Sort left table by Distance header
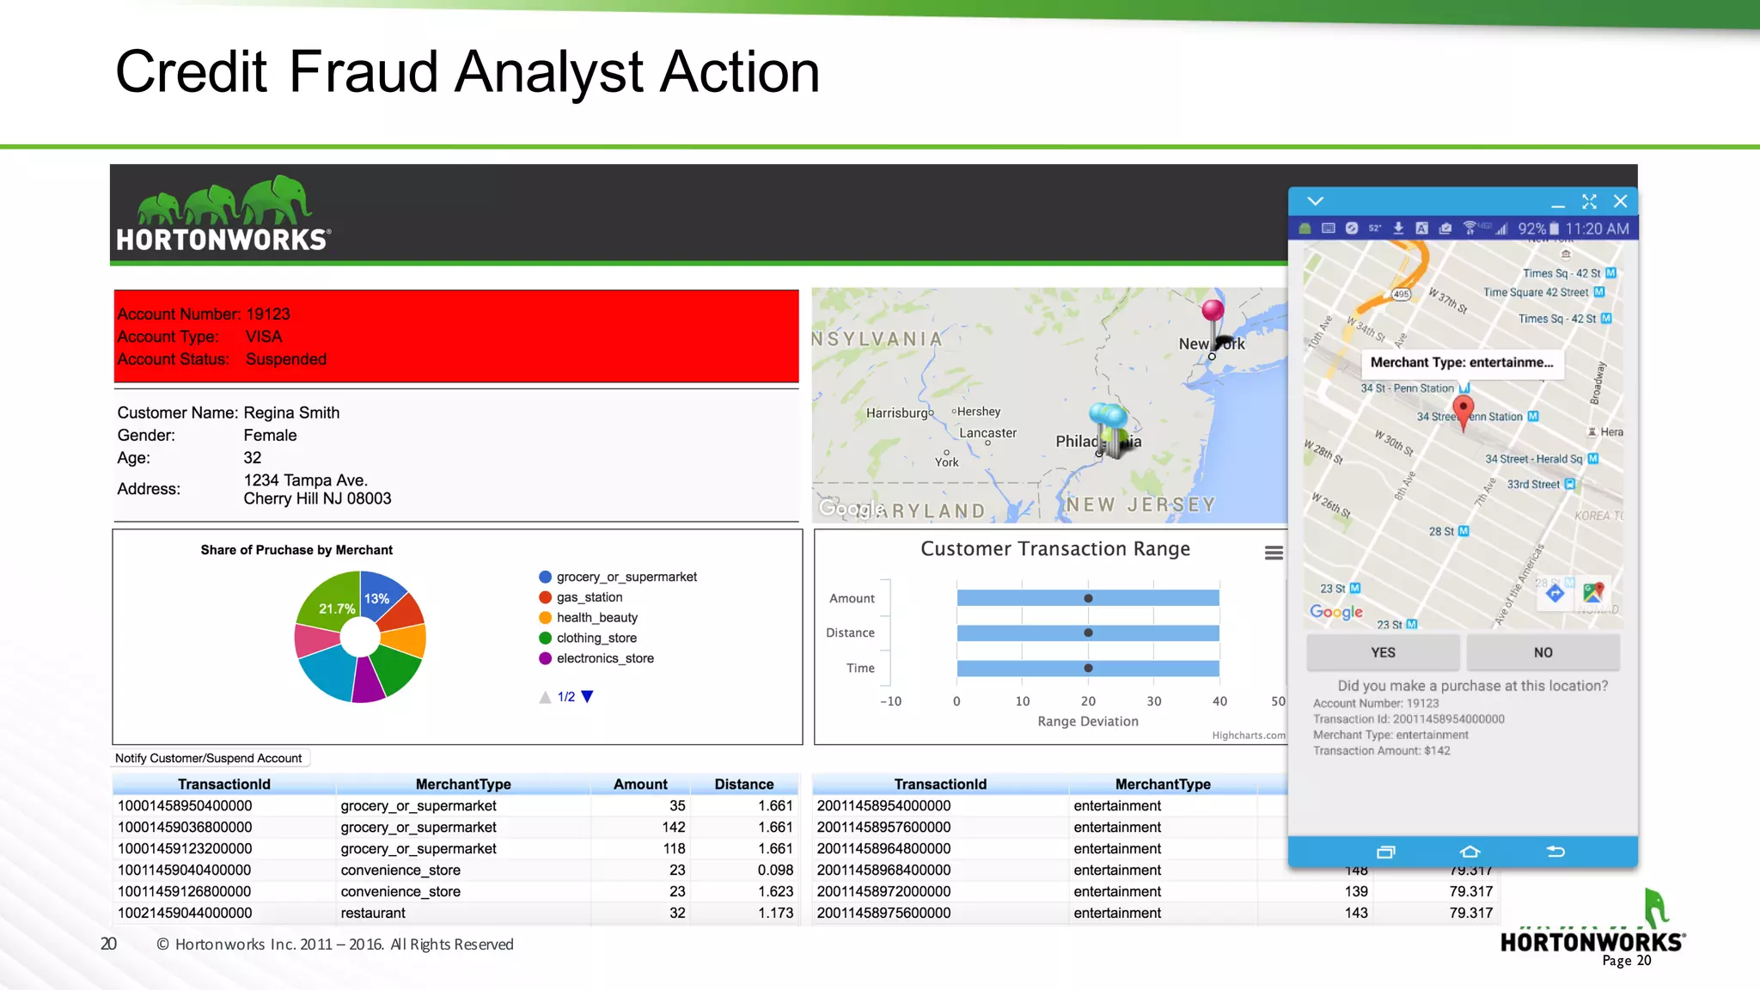This screenshot has height=990, width=1760. coord(744,784)
